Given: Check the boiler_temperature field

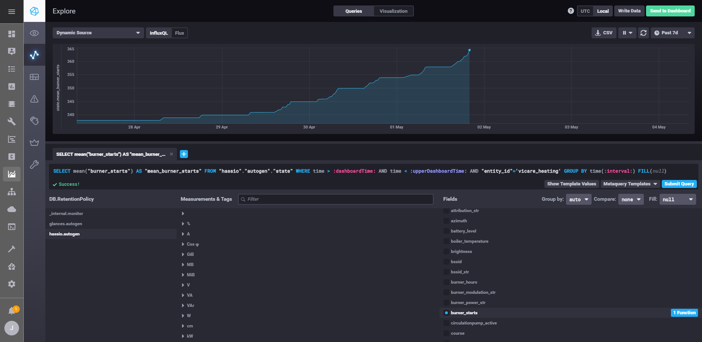Looking at the screenshot, I should (x=446, y=241).
